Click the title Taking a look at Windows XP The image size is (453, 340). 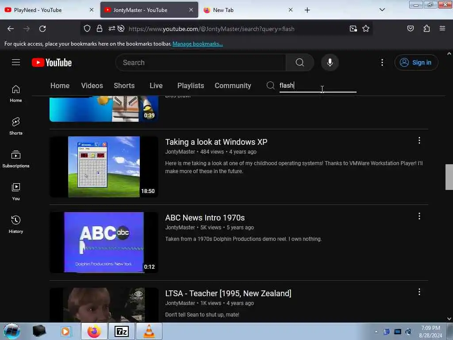(216, 142)
